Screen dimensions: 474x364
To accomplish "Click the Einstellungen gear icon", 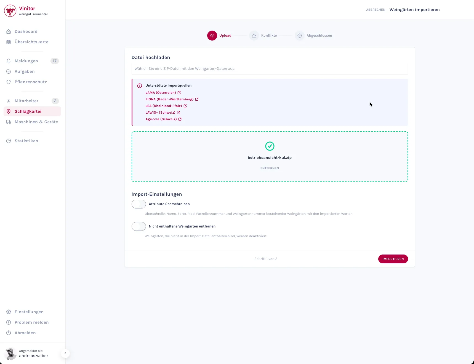I will point(9,312).
